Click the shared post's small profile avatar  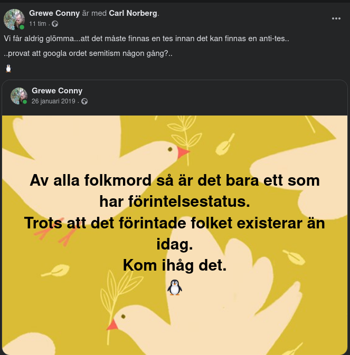[18, 95]
